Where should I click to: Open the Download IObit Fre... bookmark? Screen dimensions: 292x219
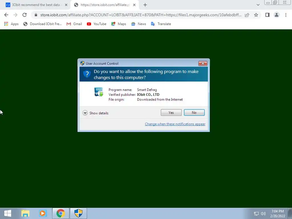[42, 24]
